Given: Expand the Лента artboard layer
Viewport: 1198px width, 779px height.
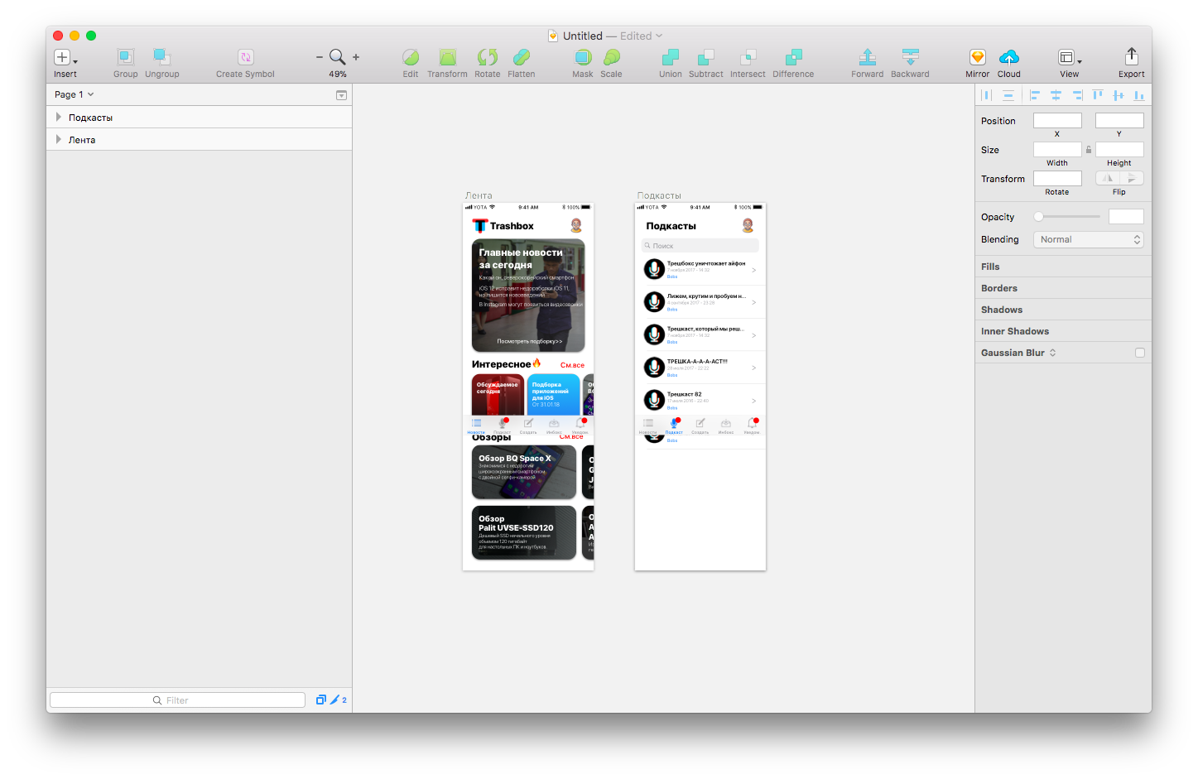Looking at the screenshot, I should pos(58,139).
